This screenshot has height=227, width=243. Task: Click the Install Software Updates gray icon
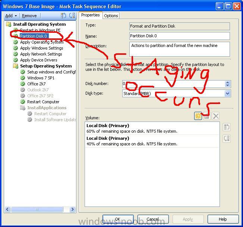(x=30, y=120)
